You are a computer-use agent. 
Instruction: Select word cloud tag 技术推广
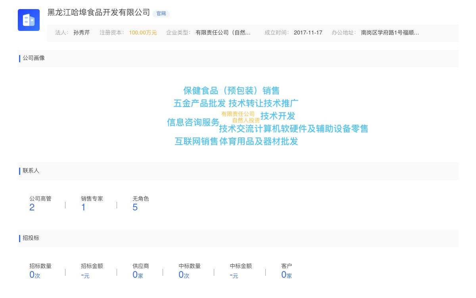281,103
